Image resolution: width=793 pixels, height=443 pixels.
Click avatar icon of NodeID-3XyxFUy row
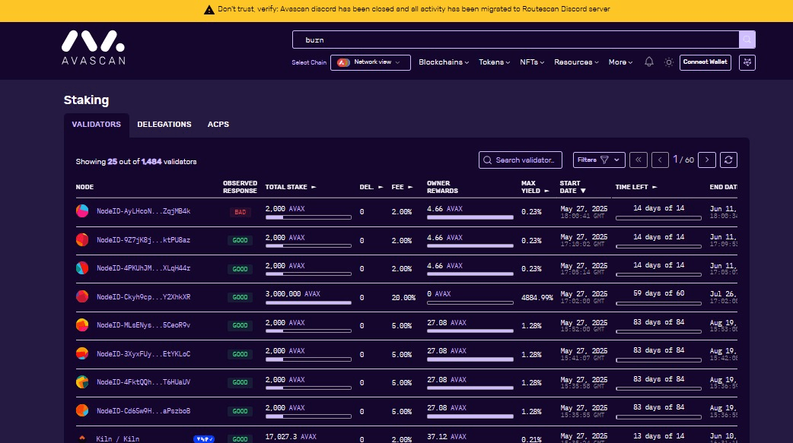(x=82, y=353)
